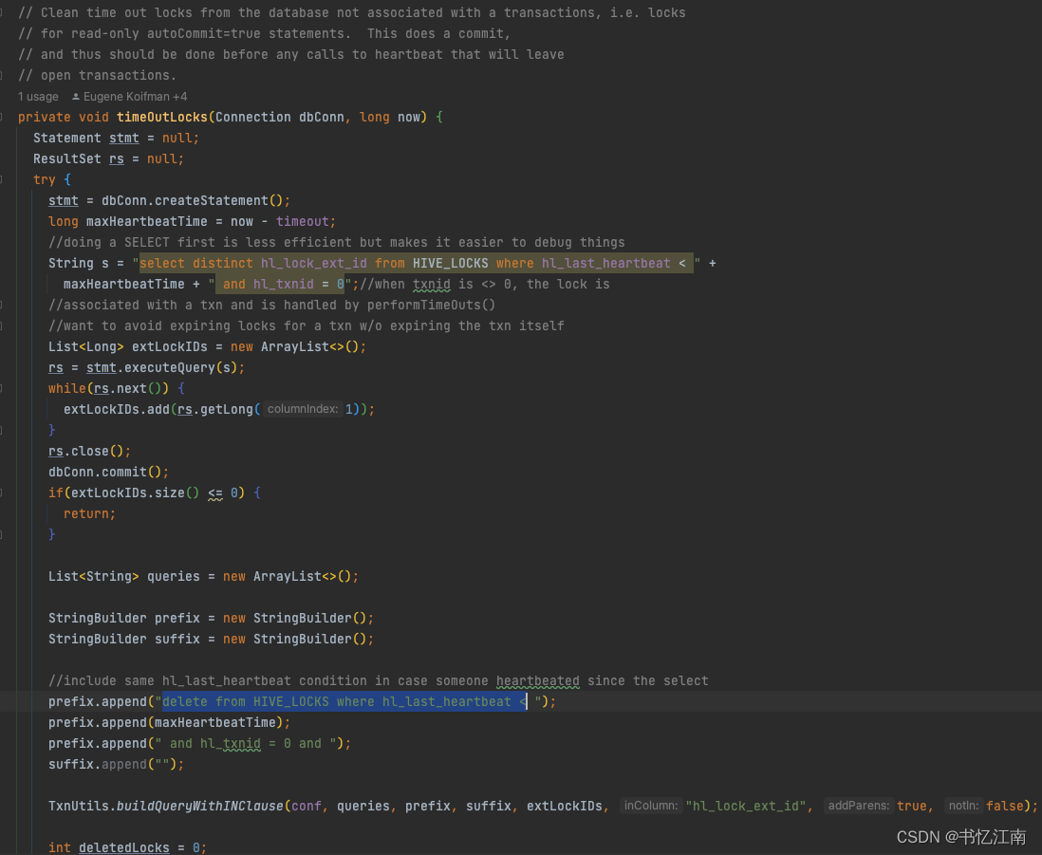Click the underlined txnid spelling warning
1042x855 pixels.
(432, 284)
